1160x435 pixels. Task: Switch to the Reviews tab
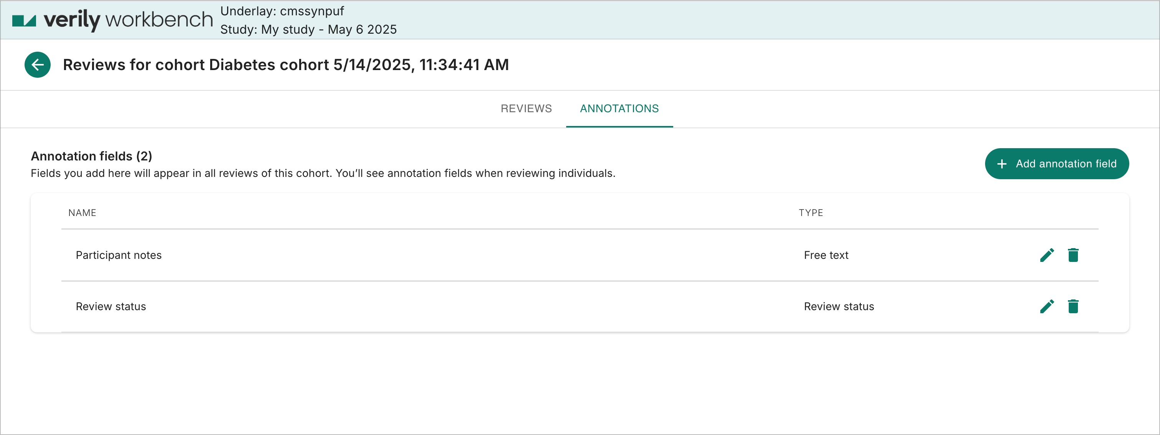pos(526,109)
